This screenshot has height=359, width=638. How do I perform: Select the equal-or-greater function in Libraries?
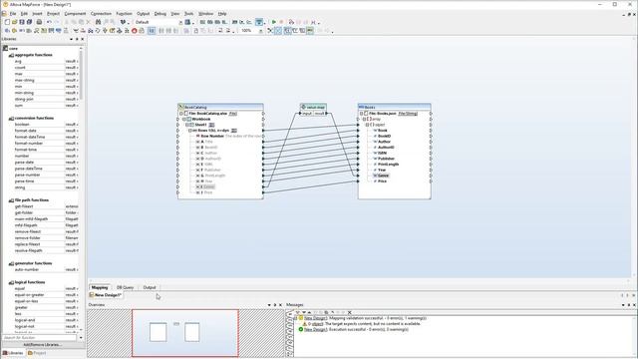[x=29, y=295]
